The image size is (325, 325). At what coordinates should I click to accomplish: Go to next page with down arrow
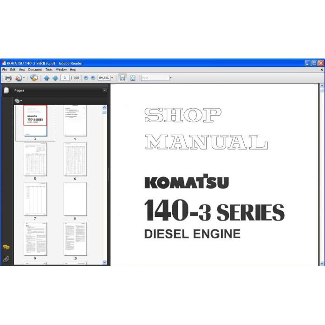[55, 78]
